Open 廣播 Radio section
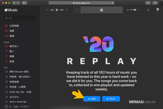The width and height of the screenshot is (163, 109). click(x=10, y=36)
